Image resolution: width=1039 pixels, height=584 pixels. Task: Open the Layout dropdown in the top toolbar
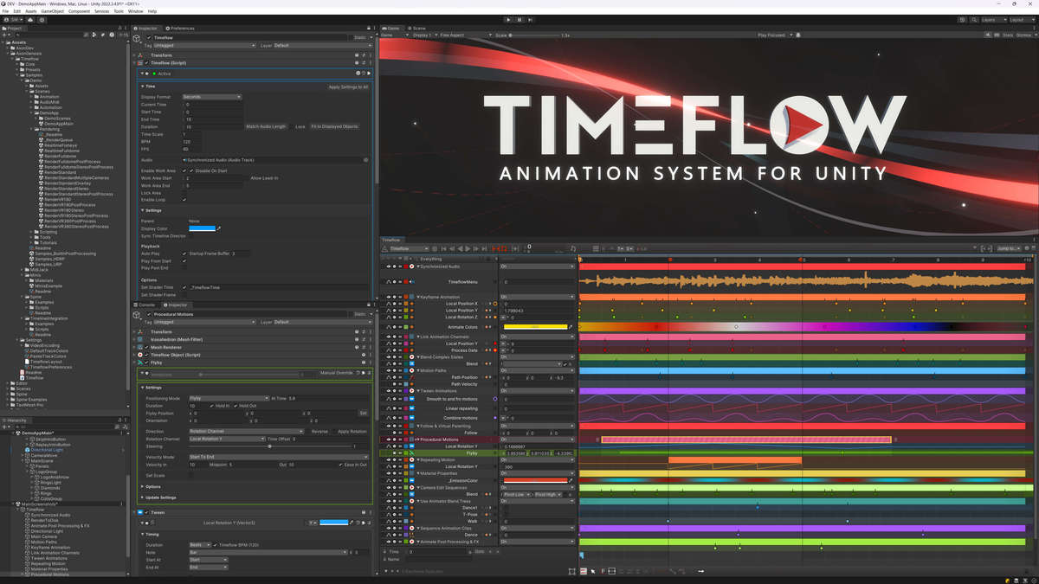pyautogui.click(x=1021, y=19)
